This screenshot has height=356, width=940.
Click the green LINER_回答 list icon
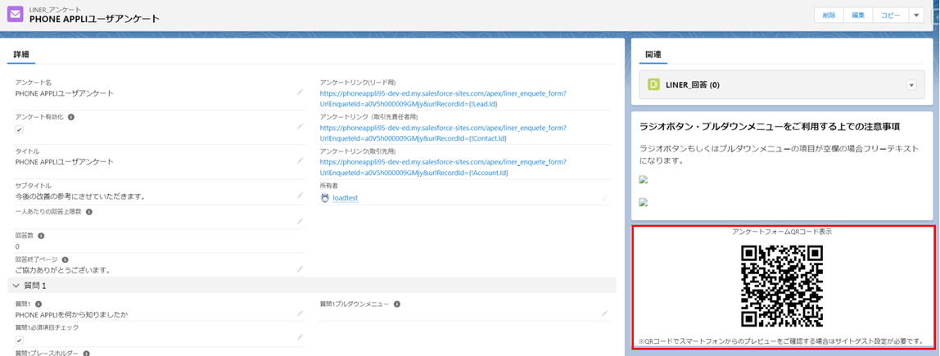(654, 85)
